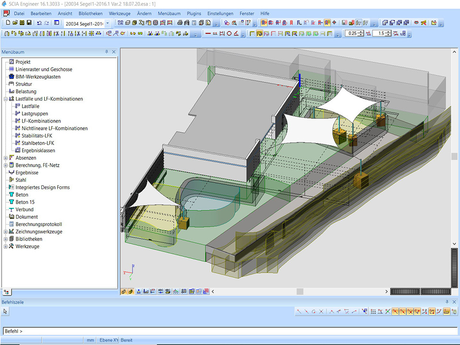Click the Print icon in toolbar
This screenshot has height=345, width=460.
(179, 23)
